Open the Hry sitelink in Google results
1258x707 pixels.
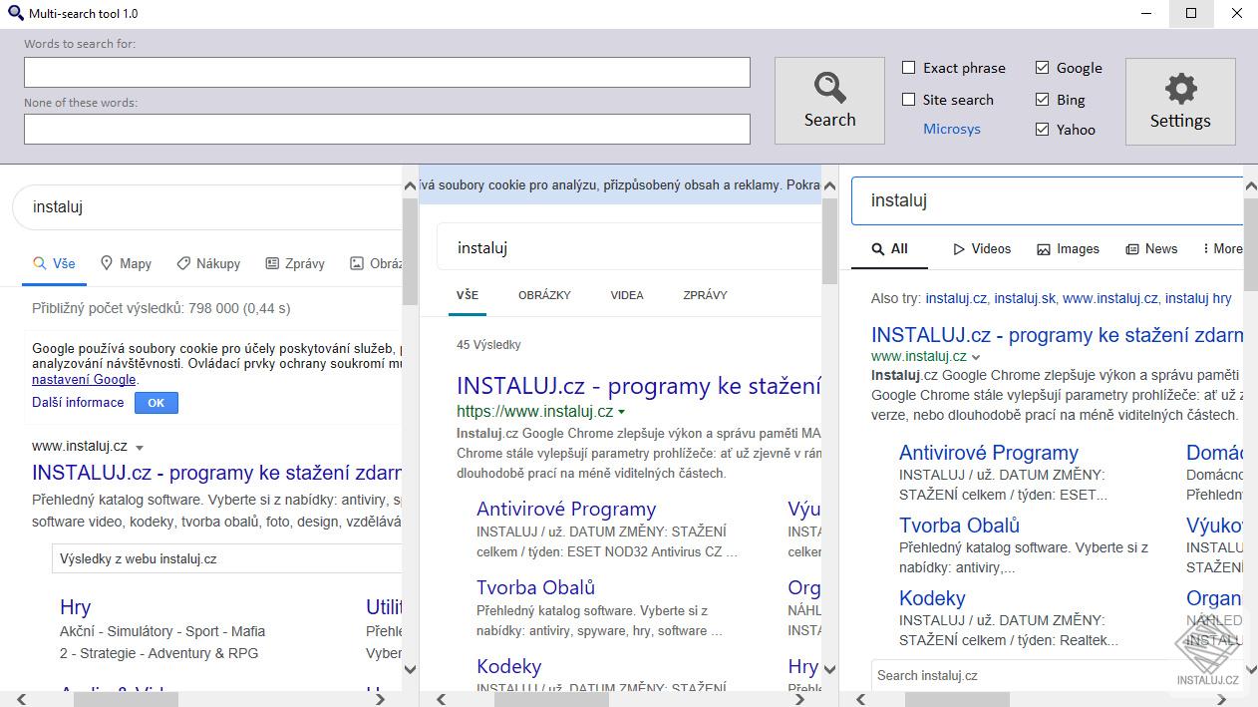75,607
